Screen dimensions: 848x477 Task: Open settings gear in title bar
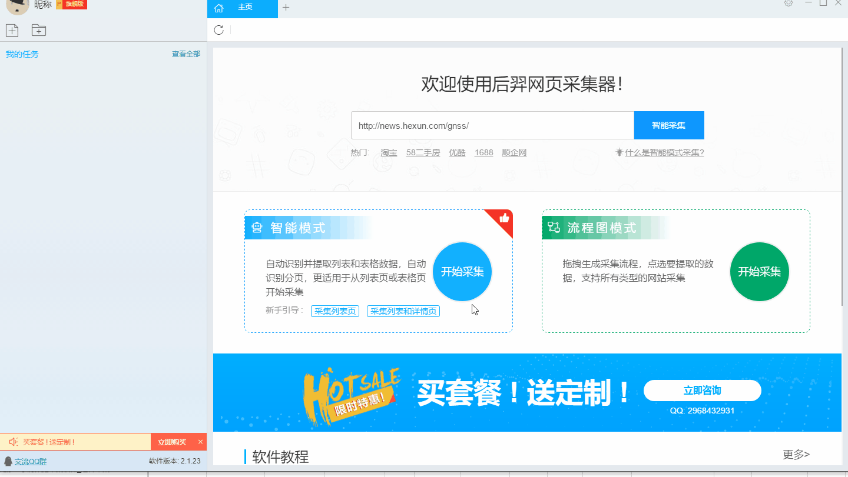(x=789, y=3)
